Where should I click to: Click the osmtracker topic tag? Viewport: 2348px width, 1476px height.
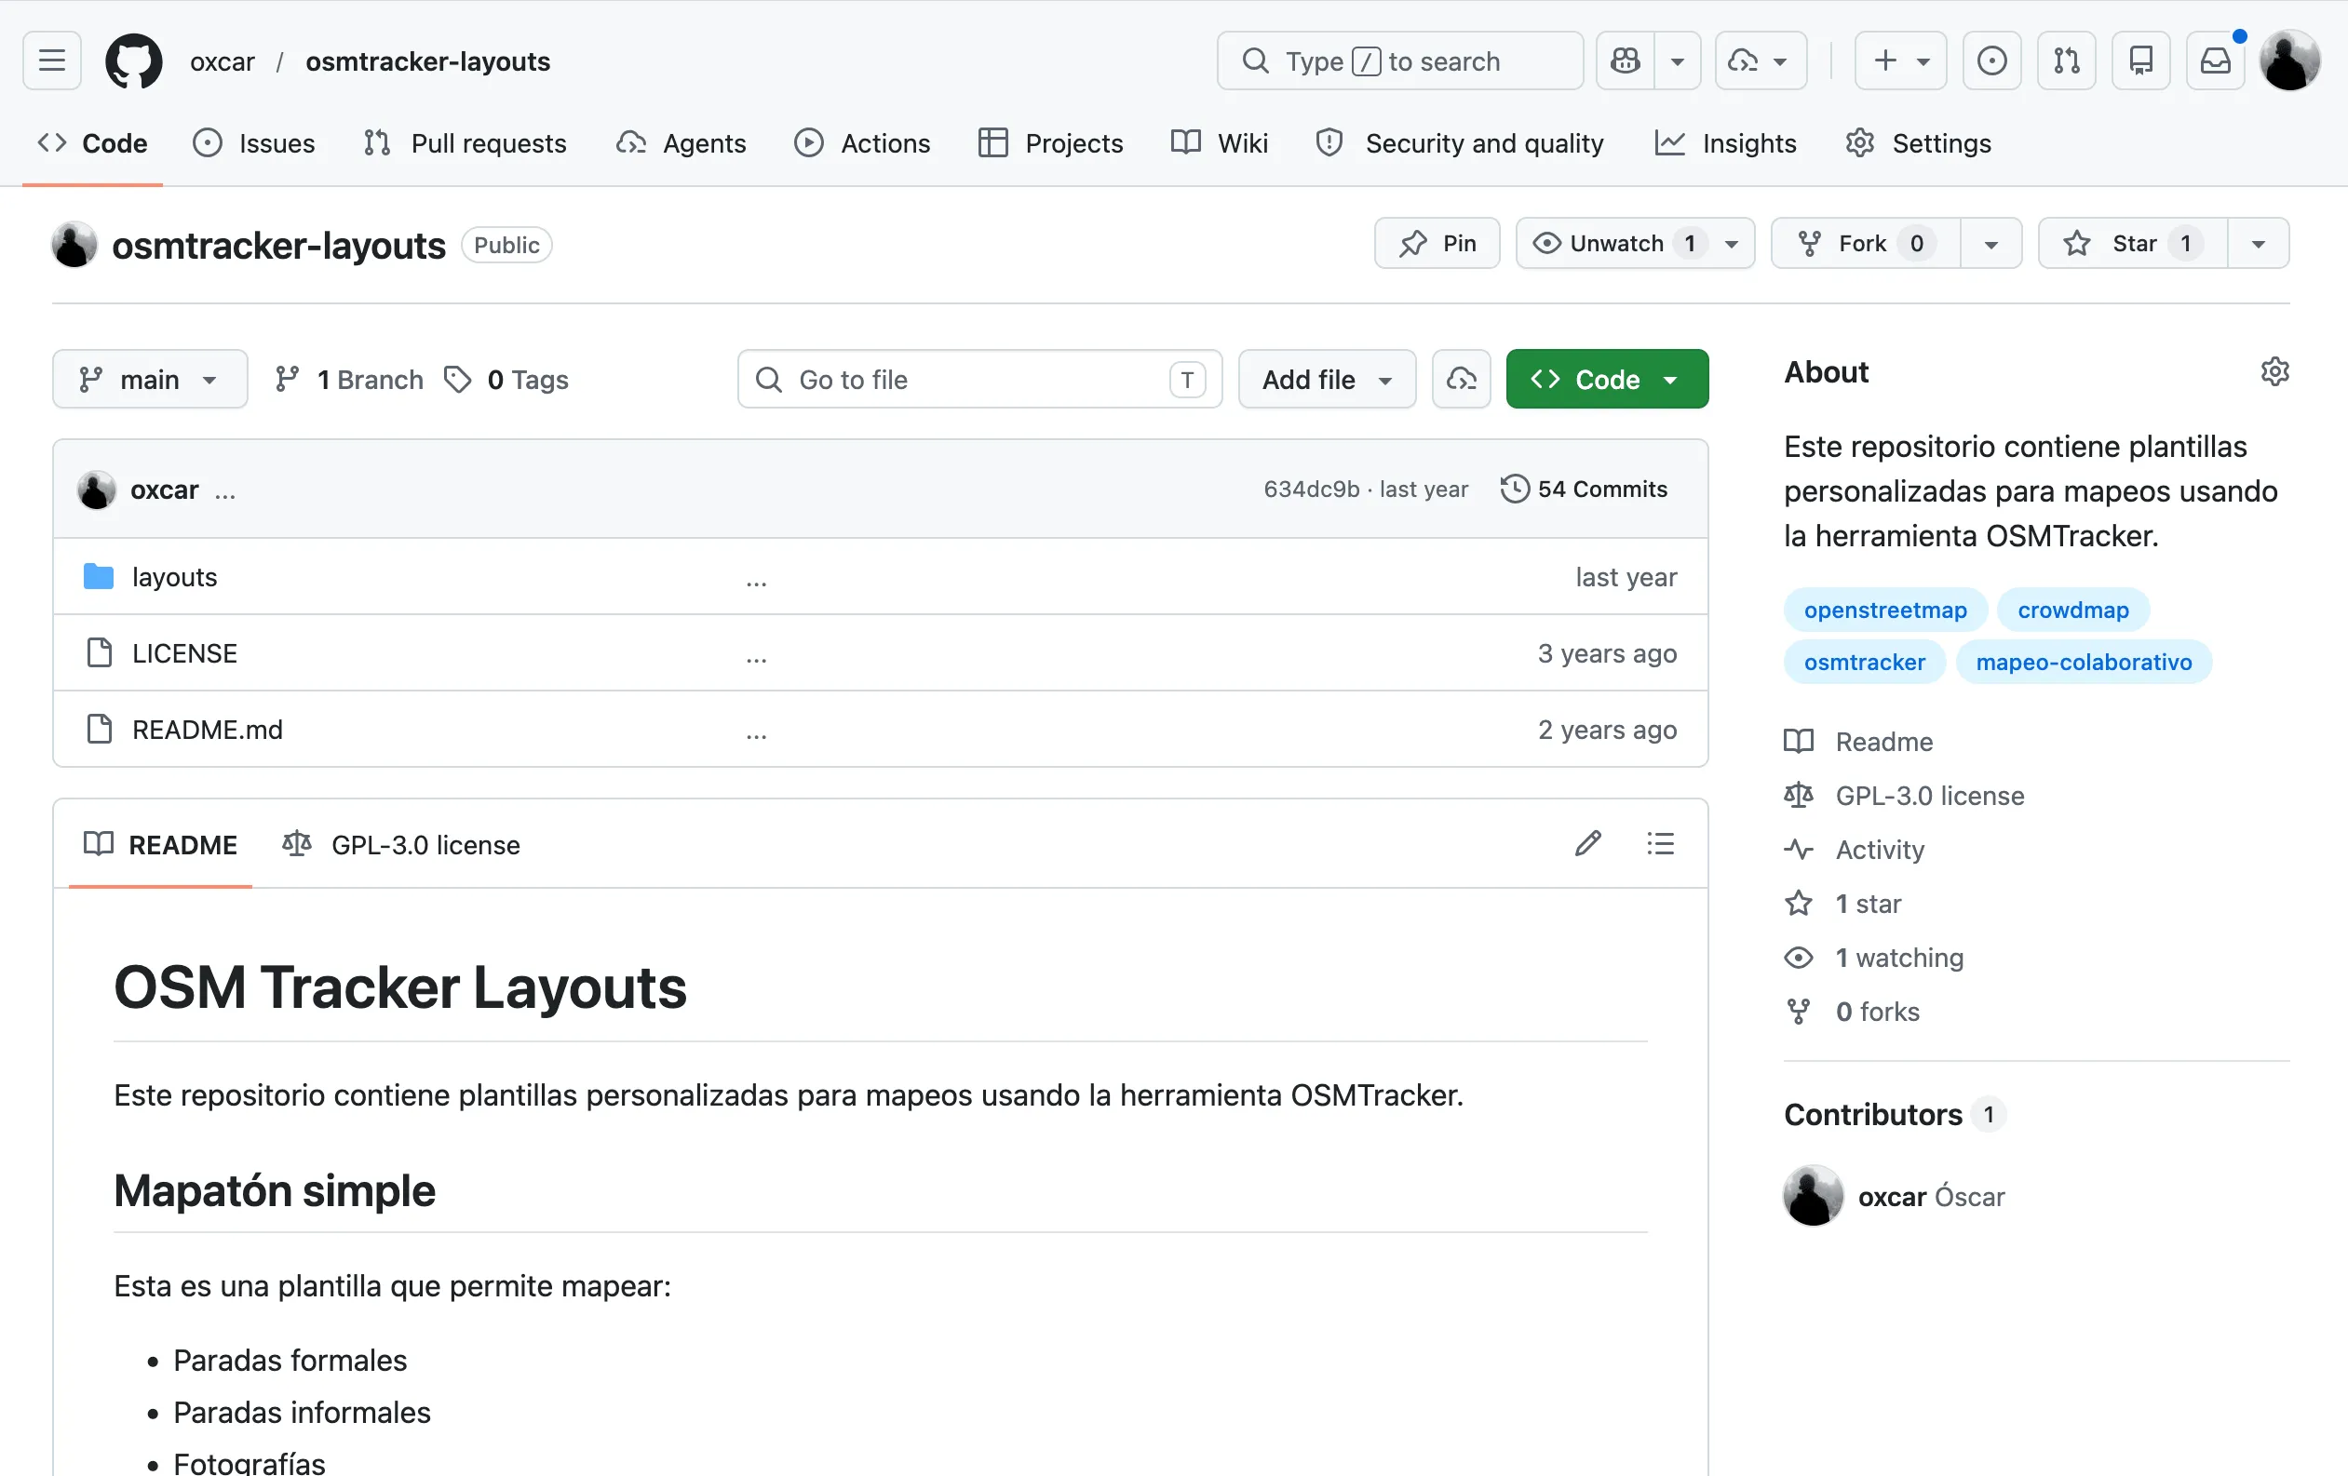tap(1865, 662)
